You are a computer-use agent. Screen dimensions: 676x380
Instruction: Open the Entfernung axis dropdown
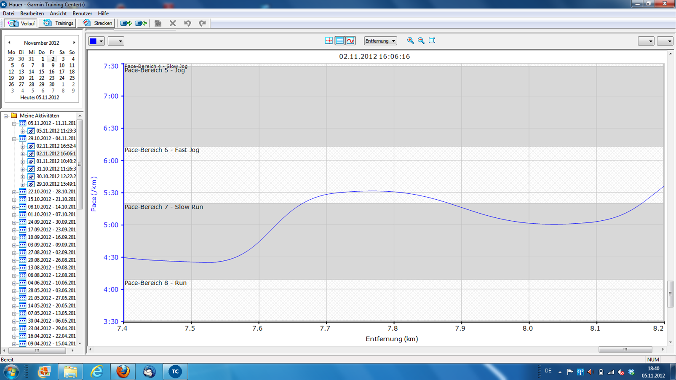(380, 41)
